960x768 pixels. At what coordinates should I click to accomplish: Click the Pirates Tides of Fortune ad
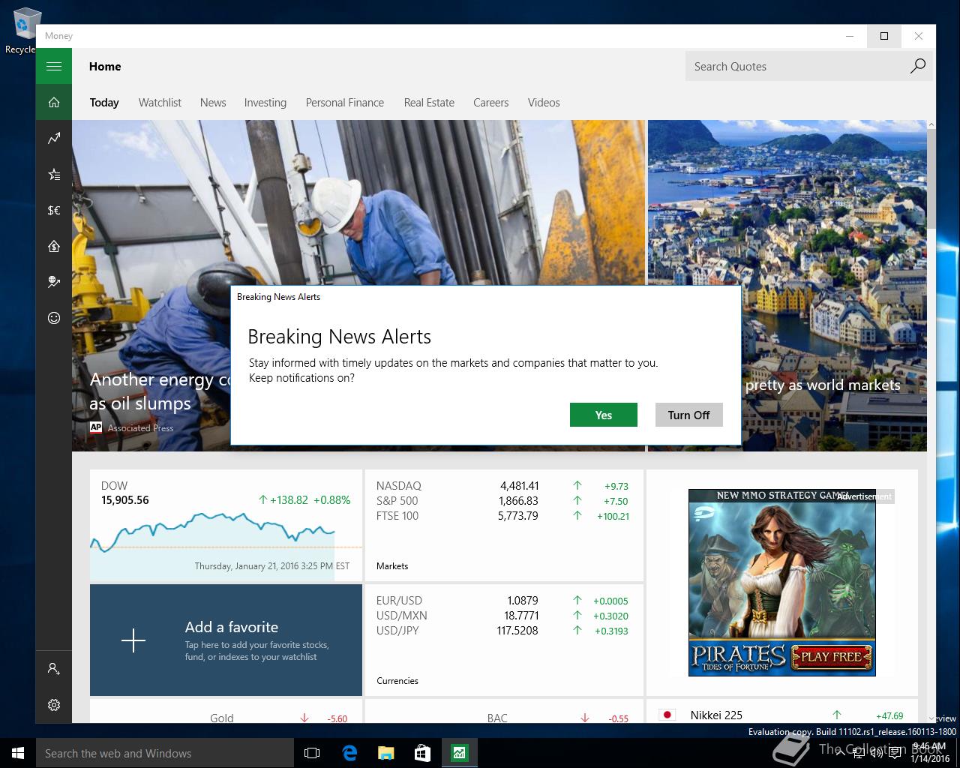782,583
